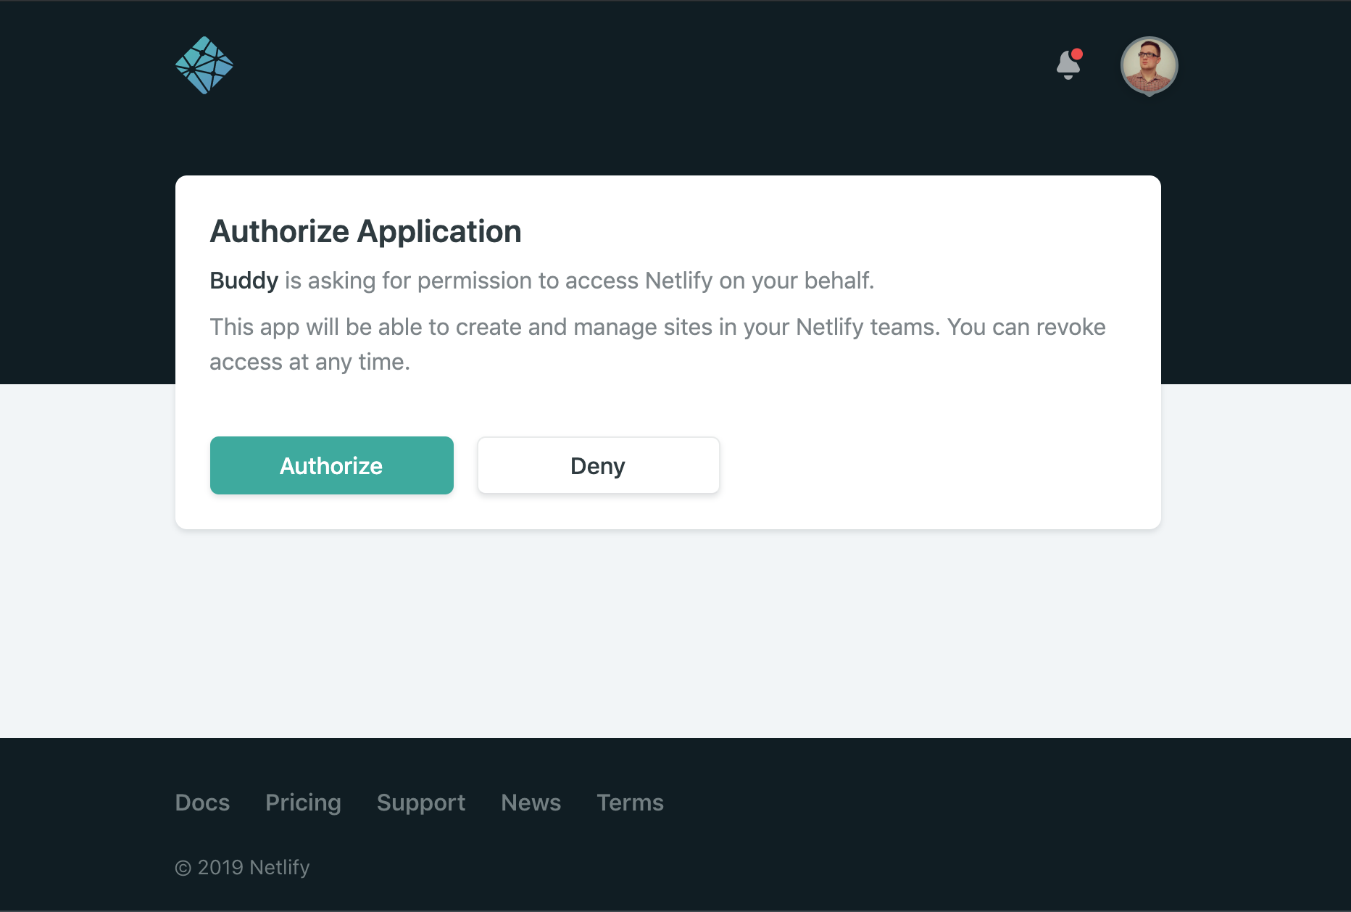Visit the Support footer link

[421, 803]
